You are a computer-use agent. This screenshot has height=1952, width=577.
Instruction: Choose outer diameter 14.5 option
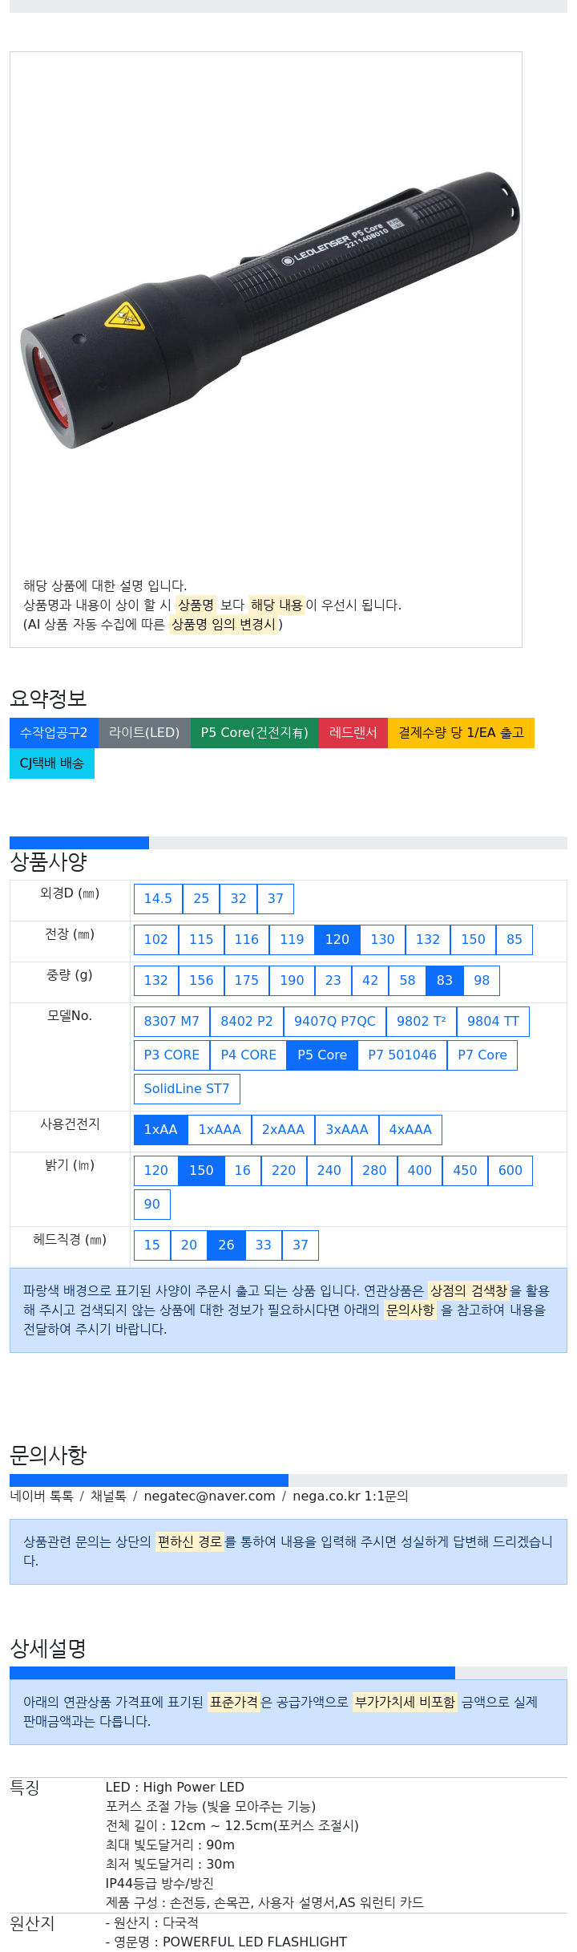(158, 899)
